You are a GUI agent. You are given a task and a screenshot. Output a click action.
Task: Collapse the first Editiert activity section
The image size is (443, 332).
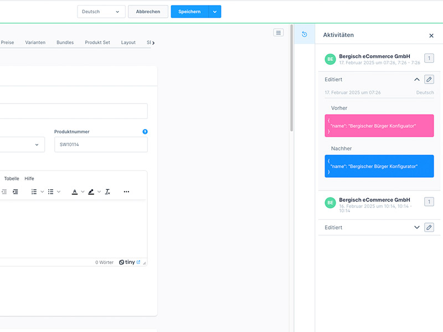pyautogui.click(x=417, y=80)
